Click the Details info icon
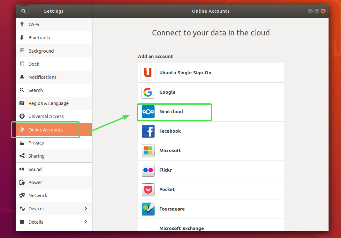Image resolution: width=341 pixels, height=238 pixels. click(x=22, y=222)
